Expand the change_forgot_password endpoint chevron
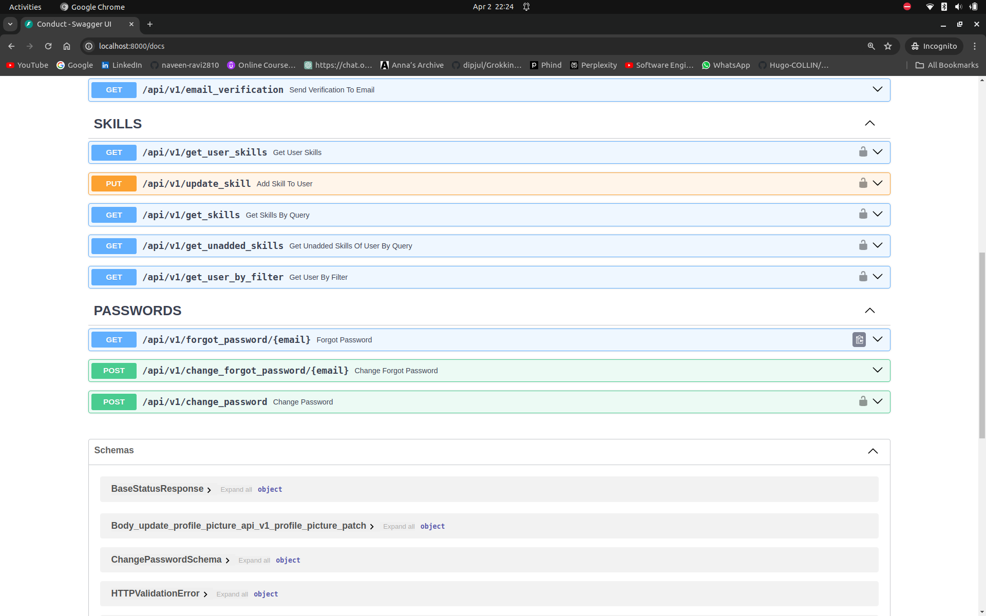986x616 pixels. pos(878,370)
